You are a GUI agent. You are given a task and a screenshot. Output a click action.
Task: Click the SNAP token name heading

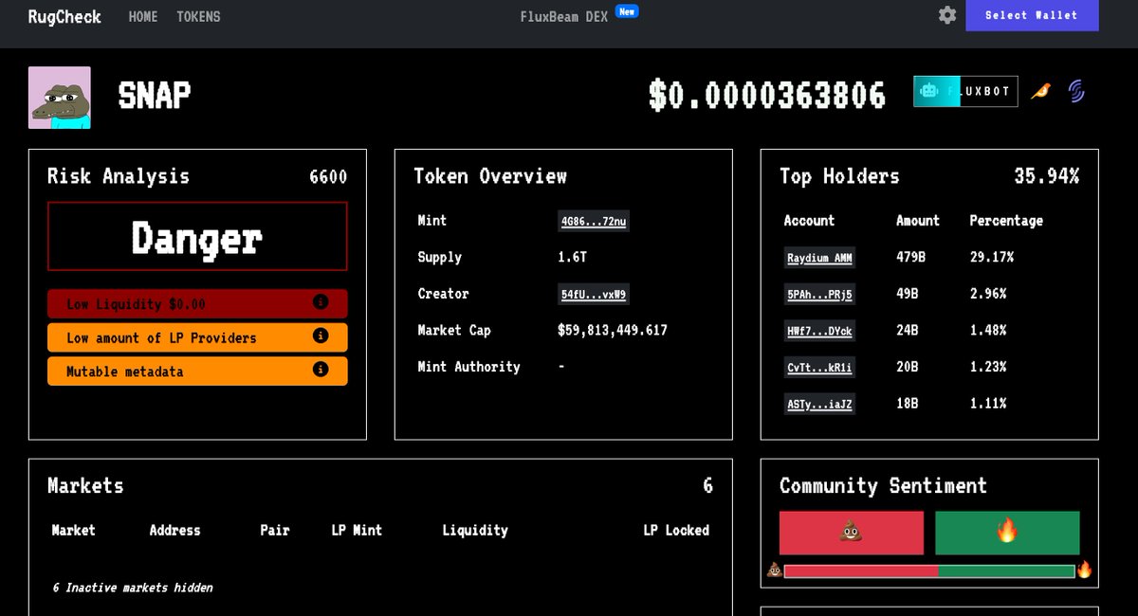(x=154, y=95)
